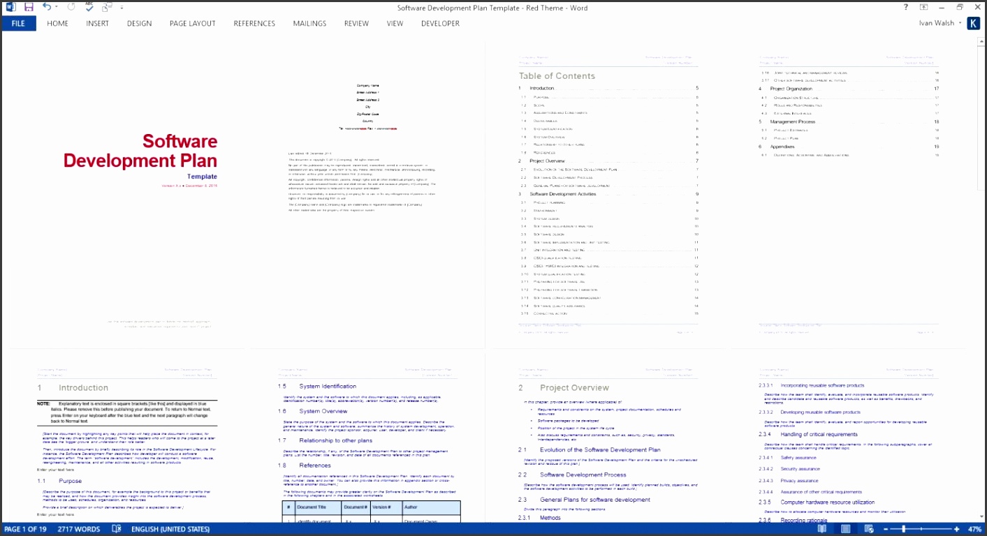This screenshot has width=987, height=536.
Task: Open the Customize Quick Access Toolbar dropdown
Action: click(x=121, y=8)
